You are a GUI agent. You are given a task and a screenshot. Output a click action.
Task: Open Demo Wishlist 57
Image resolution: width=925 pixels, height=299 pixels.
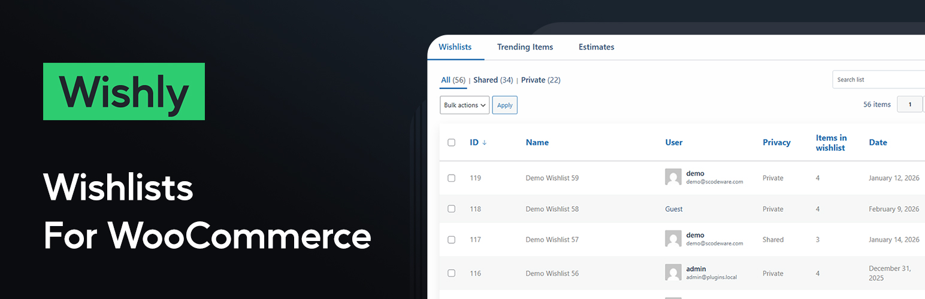[552, 240]
